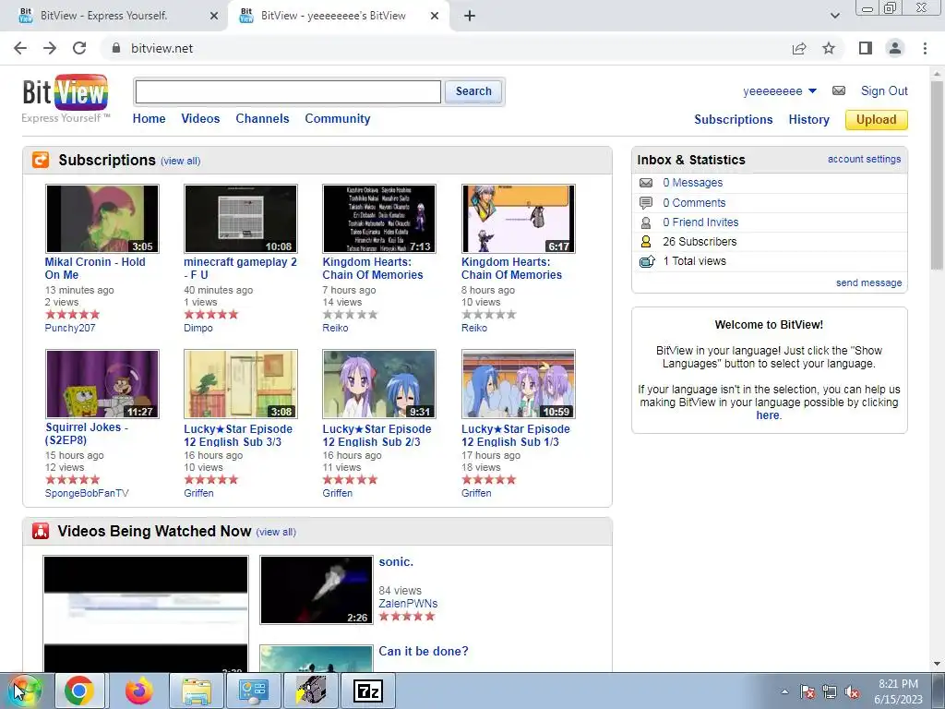Open the Community navigation link
The width and height of the screenshot is (945, 709).
coord(338,119)
